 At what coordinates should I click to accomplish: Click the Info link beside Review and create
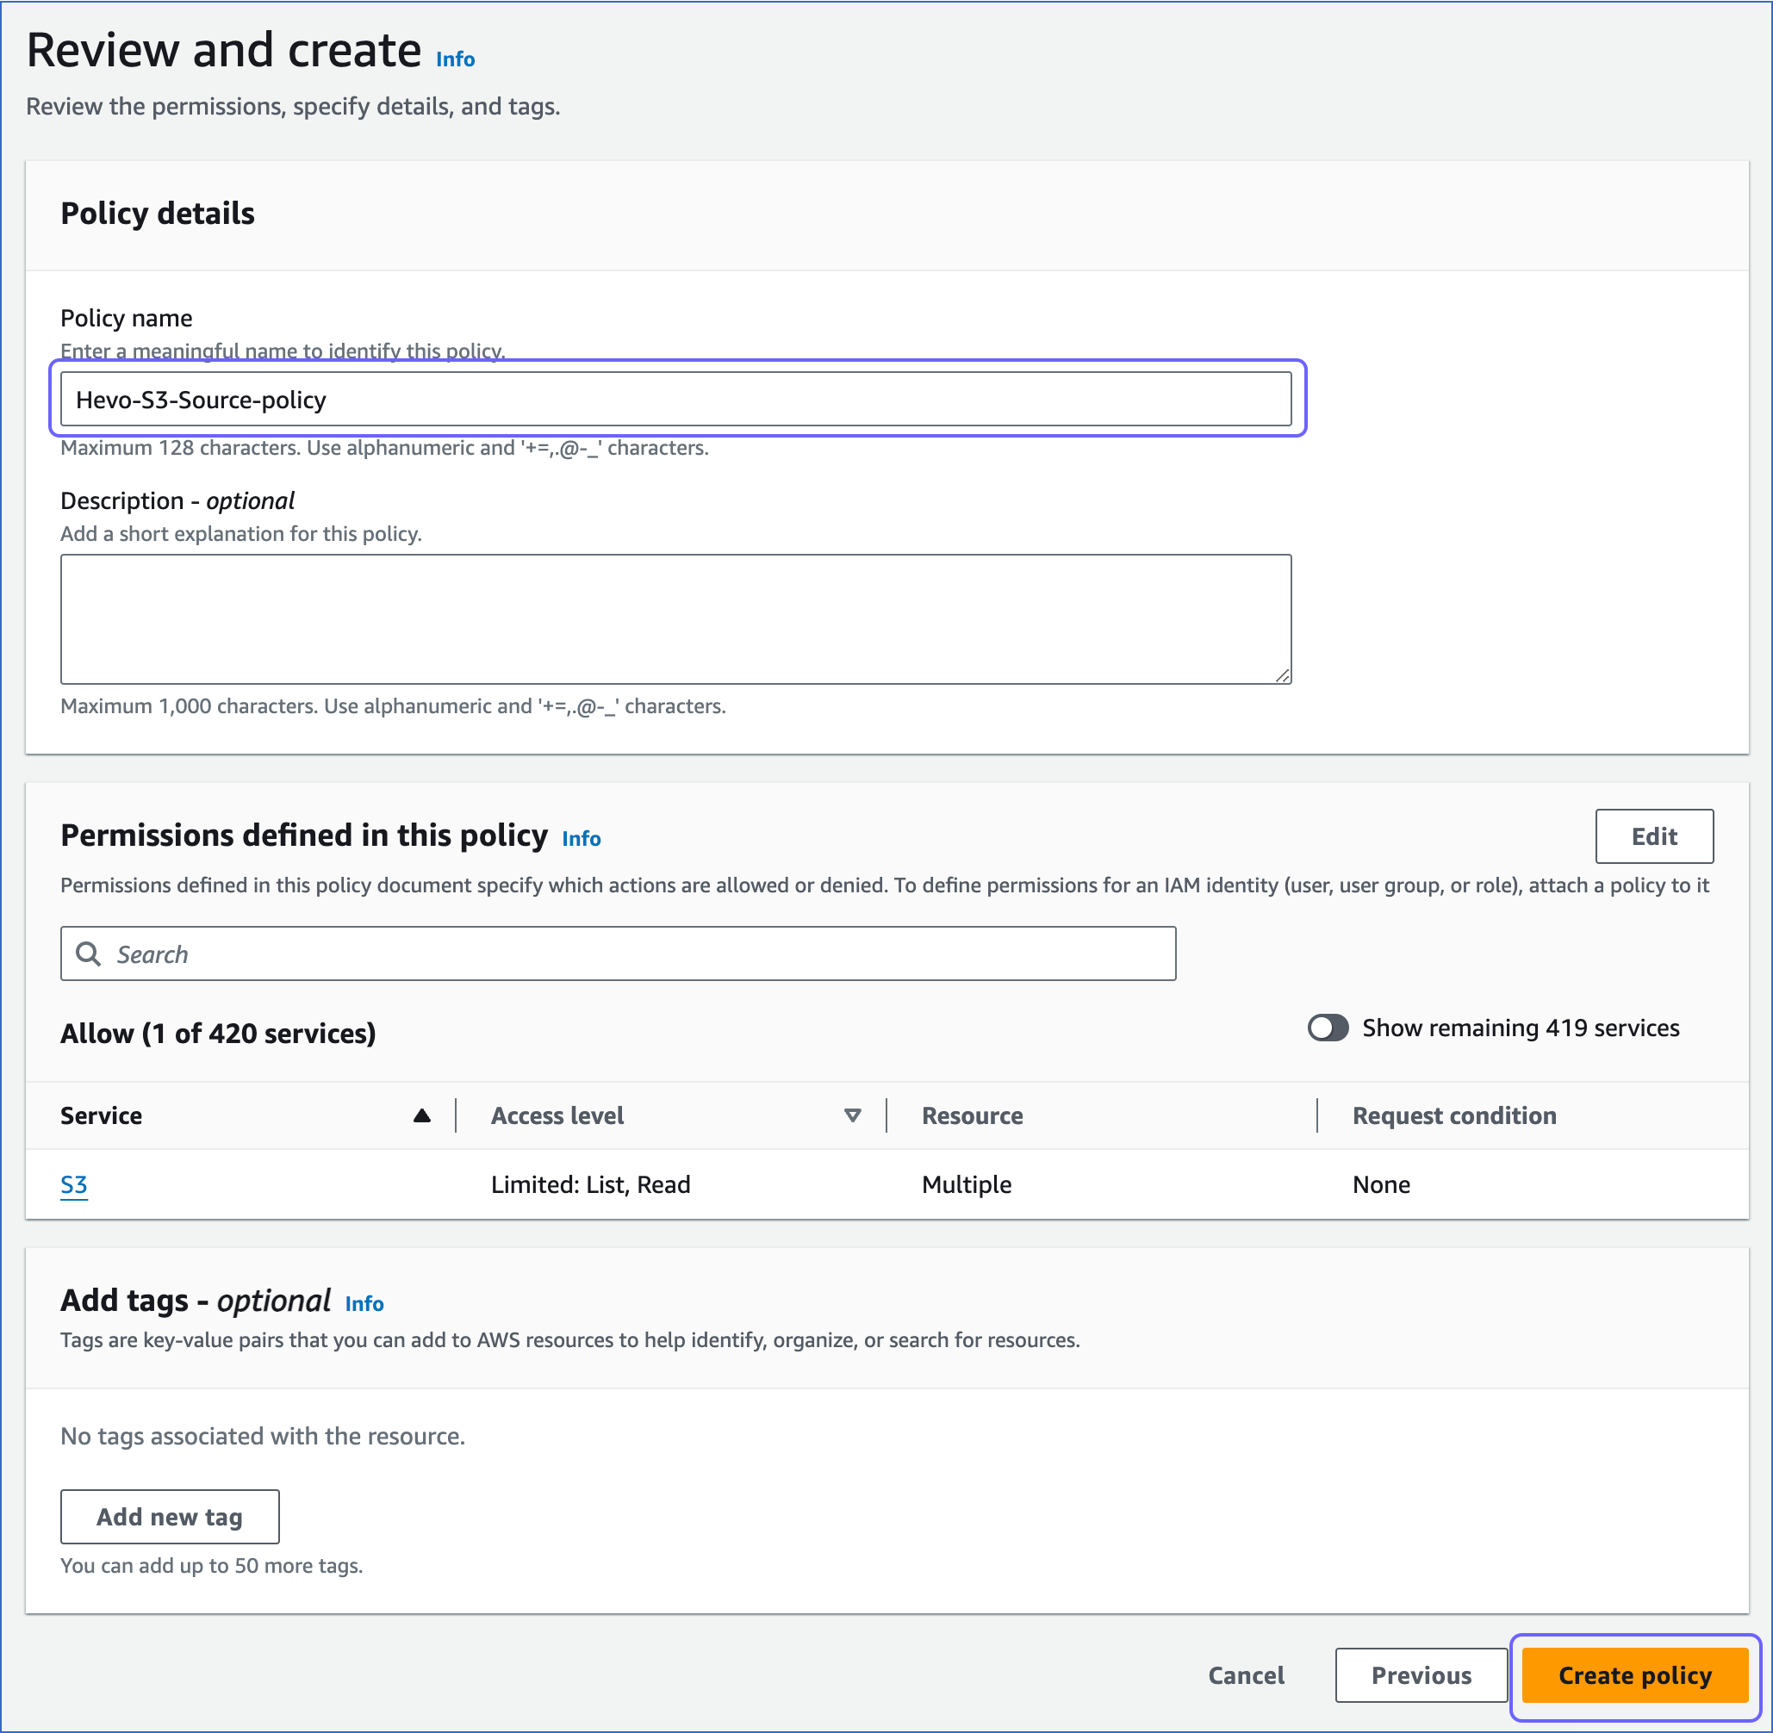click(x=455, y=59)
